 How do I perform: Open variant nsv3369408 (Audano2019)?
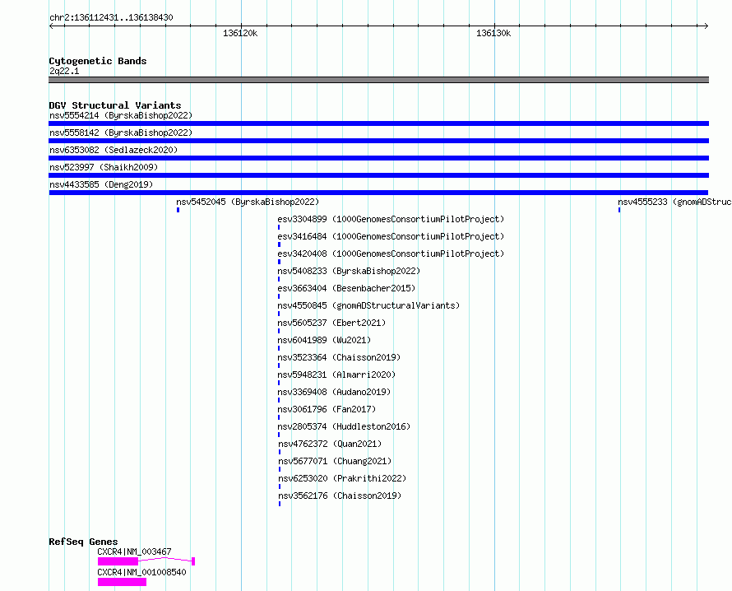(x=334, y=392)
